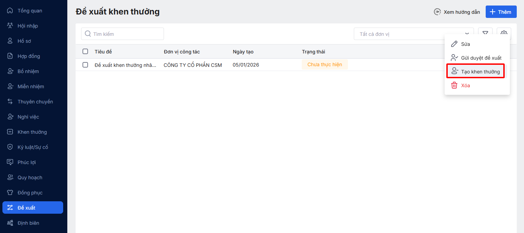Click the Chưa thực hiện status badge
The width and height of the screenshot is (524, 233).
pos(324,65)
